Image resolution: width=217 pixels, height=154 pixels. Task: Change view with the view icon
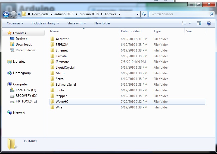click(x=184, y=23)
